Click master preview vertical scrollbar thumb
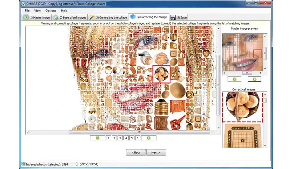The width and height of the screenshot is (292, 169). [265, 53]
